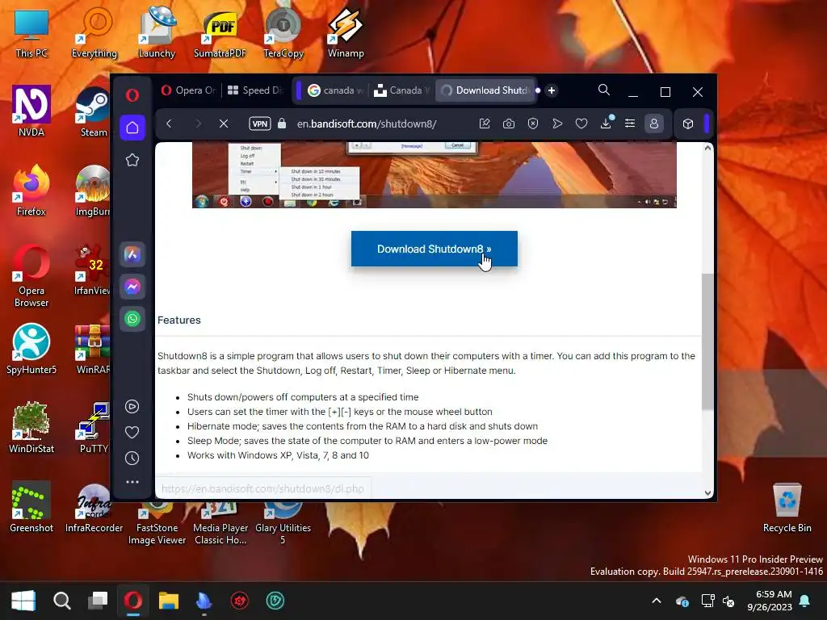The image size is (827, 620).
Task: Click the Shutdown8 screenshot image
Action: [x=434, y=175]
